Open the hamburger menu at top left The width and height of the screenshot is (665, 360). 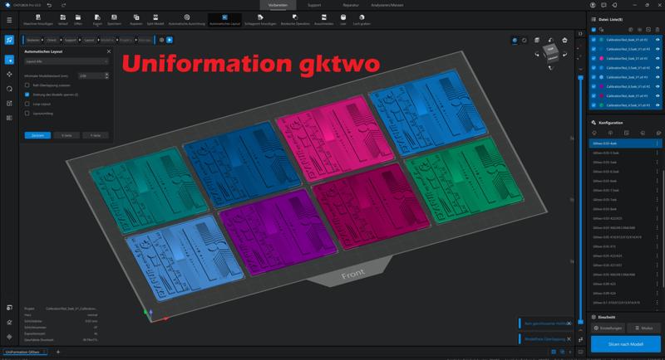point(9,19)
